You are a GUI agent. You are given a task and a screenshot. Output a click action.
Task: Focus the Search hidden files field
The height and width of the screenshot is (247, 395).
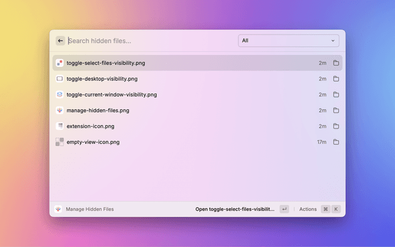click(148, 41)
